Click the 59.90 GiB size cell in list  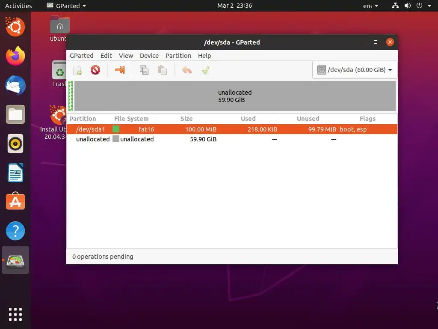pos(203,139)
